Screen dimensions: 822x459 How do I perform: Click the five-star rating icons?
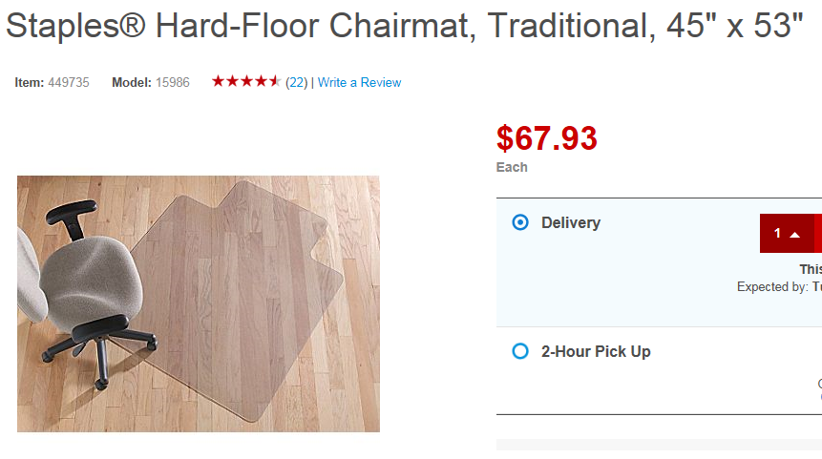(x=246, y=82)
